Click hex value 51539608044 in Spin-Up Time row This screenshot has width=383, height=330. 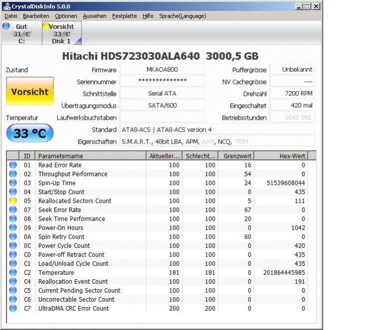pos(286,183)
